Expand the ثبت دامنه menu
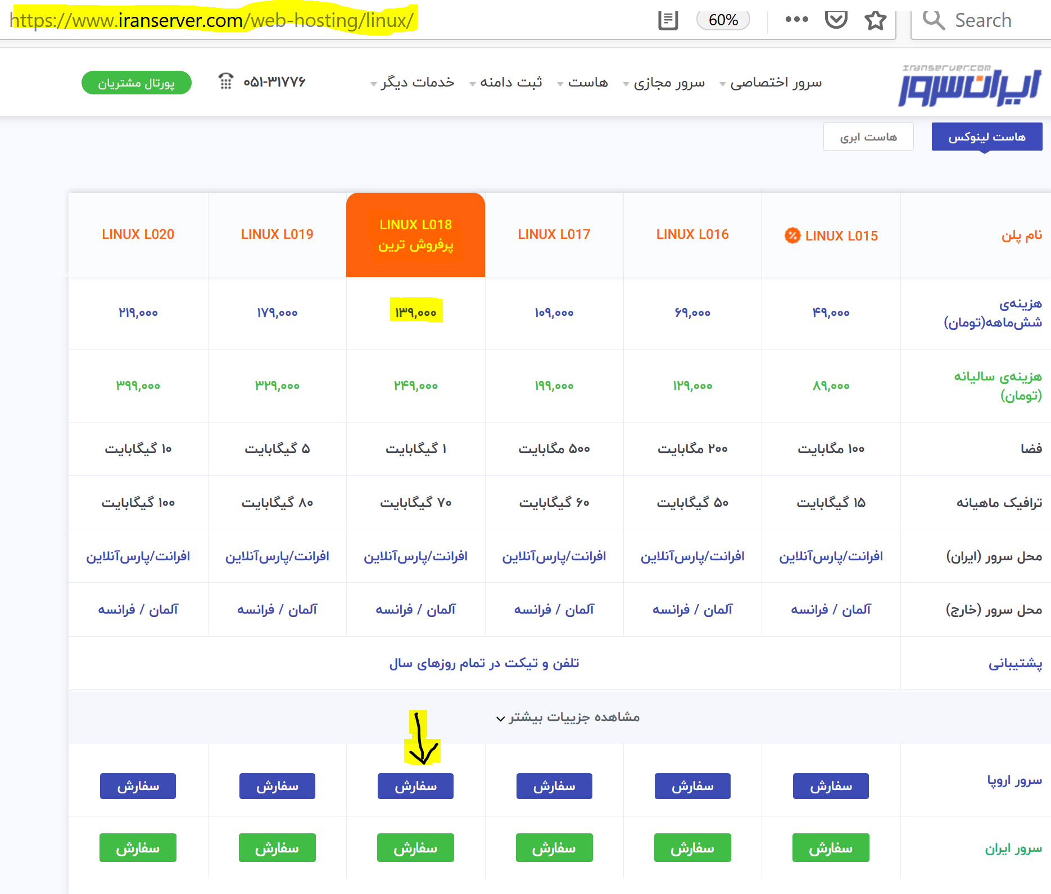 [x=506, y=83]
